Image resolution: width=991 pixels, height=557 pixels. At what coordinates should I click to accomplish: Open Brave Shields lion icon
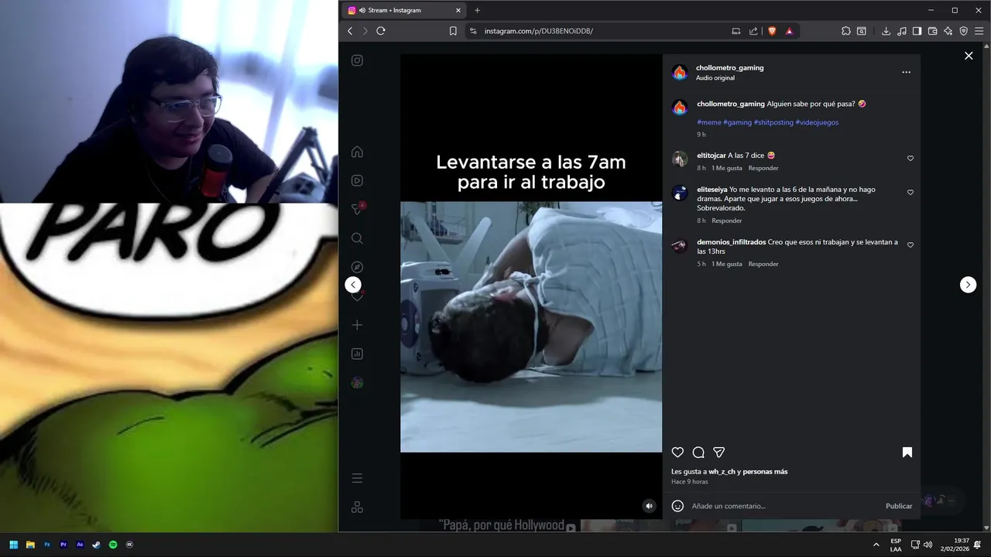[772, 31]
